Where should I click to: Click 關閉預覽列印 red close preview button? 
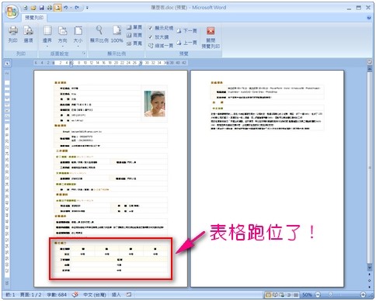[x=211, y=37]
